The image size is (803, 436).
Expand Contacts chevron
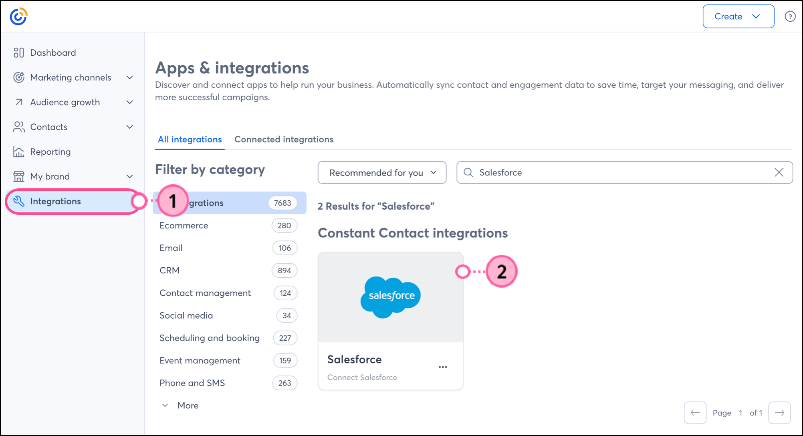(130, 127)
